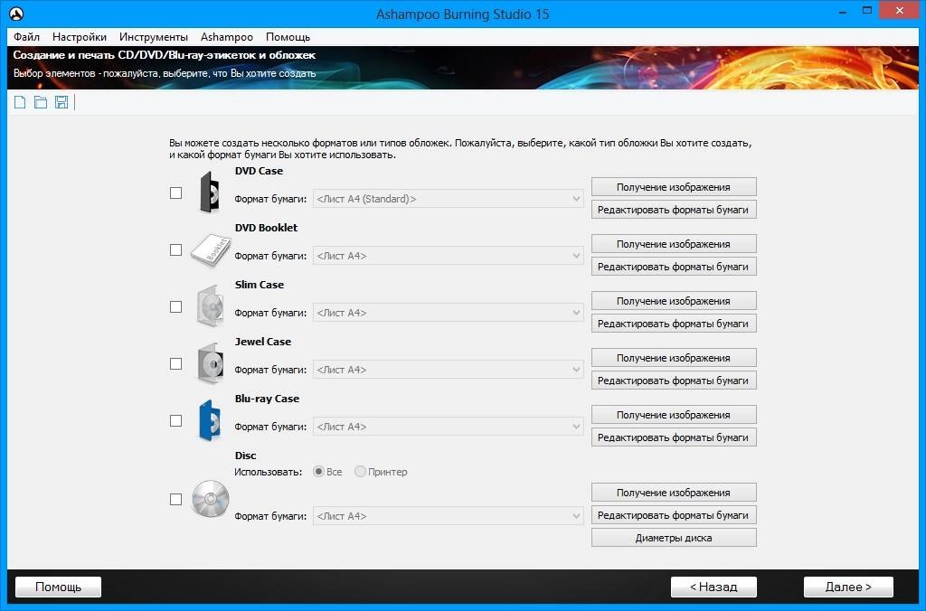Expand Jewel Case paper format dropdown
The width and height of the screenshot is (926, 611).
coord(449,370)
